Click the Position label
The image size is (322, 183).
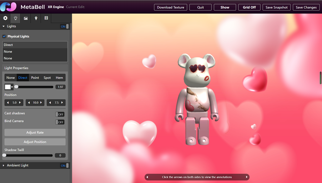[x=10, y=95]
